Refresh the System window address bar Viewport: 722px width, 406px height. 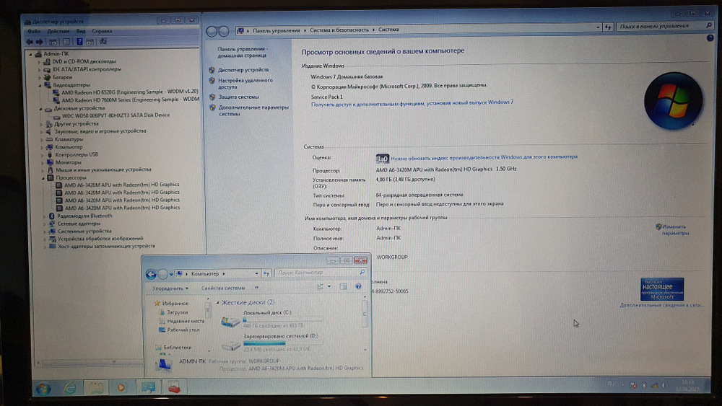pyautogui.click(x=608, y=27)
